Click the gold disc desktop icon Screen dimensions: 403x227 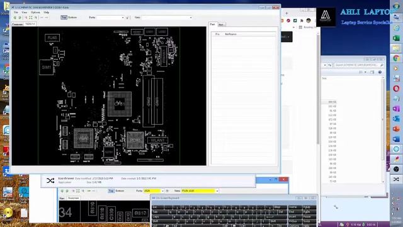[8, 212]
